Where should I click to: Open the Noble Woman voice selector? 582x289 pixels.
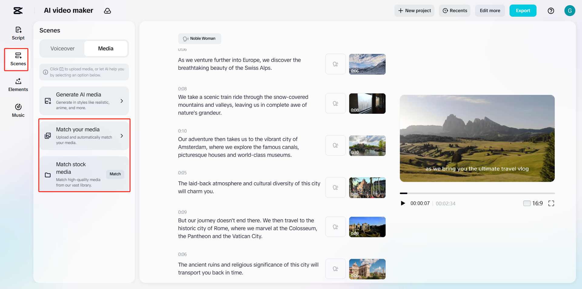coord(199,39)
